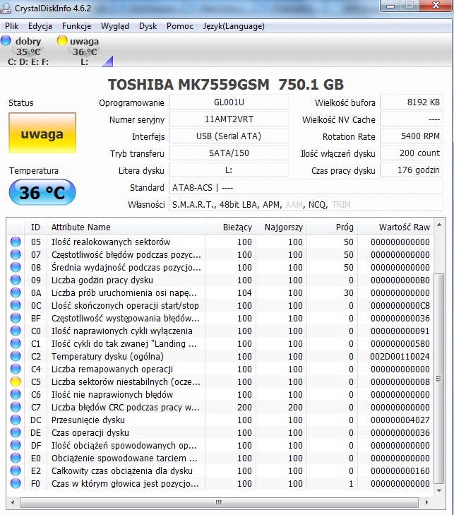Click the horizontal scrollbar right arrow
This screenshot has height=515, width=454.
pyautogui.click(x=426, y=502)
